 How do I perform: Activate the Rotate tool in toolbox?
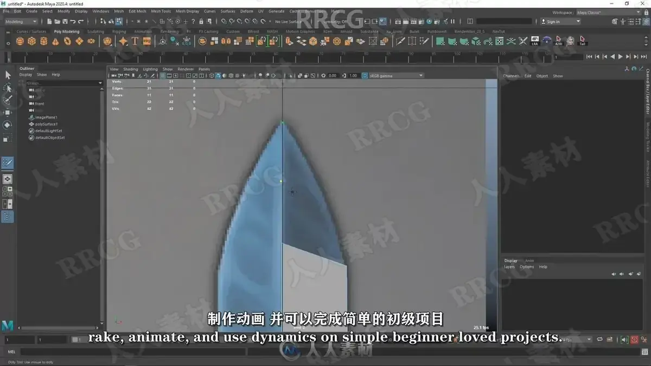coord(8,125)
